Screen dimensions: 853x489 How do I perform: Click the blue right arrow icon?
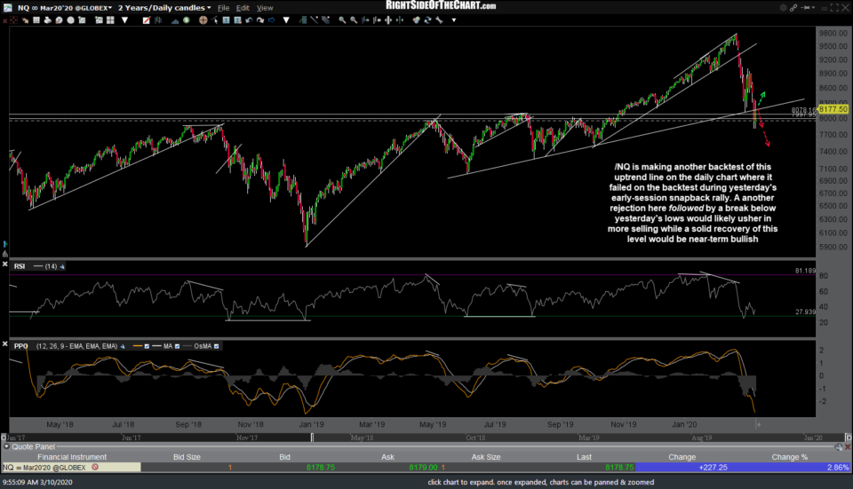coord(272,20)
